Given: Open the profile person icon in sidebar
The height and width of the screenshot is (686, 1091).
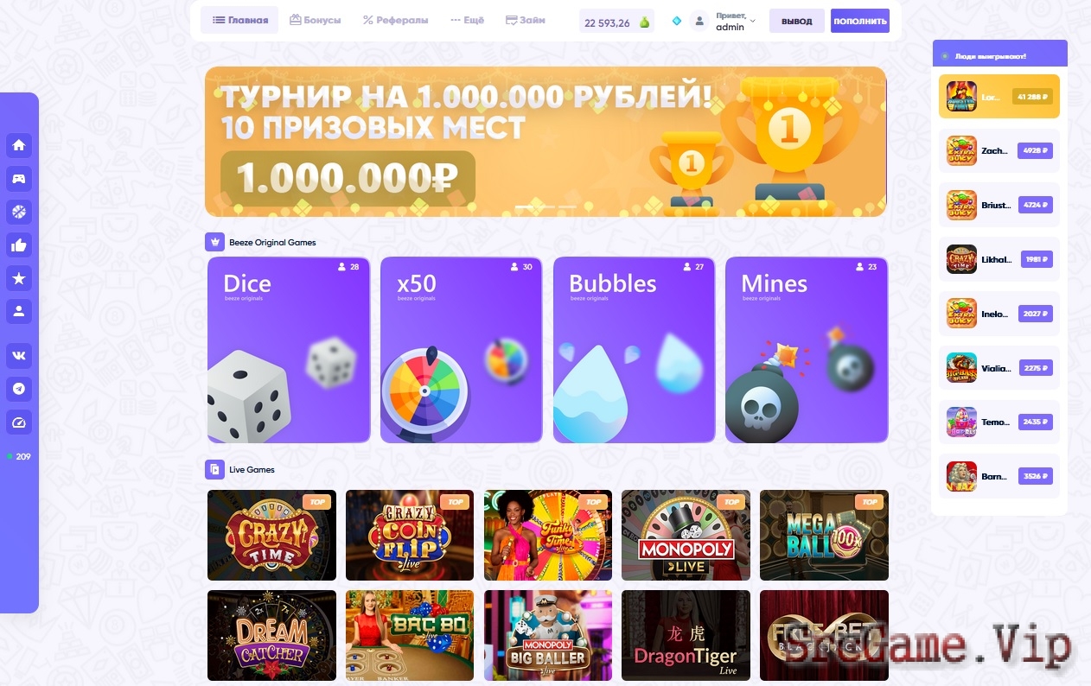Looking at the screenshot, I should [x=19, y=311].
